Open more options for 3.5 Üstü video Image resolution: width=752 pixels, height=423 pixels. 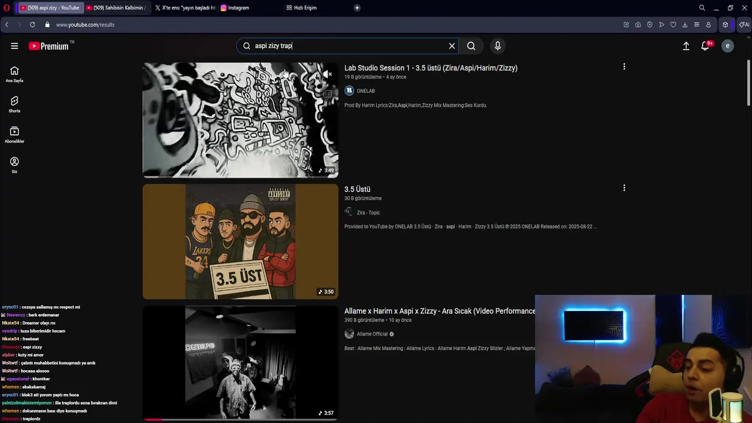pos(624,188)
